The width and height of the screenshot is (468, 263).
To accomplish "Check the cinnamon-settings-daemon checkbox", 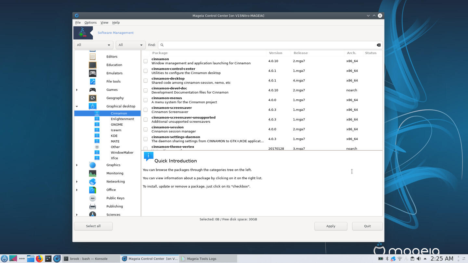I will (x=146, y=139).
